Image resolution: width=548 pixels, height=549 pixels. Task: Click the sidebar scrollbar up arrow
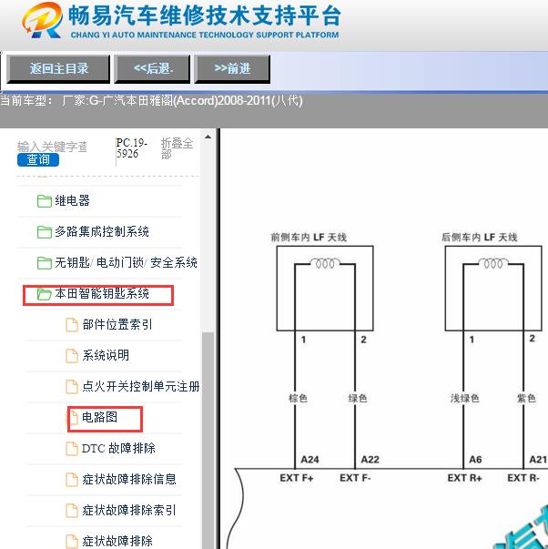(208, 137)
